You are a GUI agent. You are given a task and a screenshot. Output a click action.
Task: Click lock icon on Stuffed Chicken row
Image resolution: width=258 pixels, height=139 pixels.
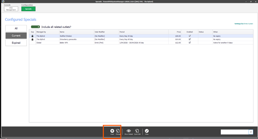pos(32,36)
